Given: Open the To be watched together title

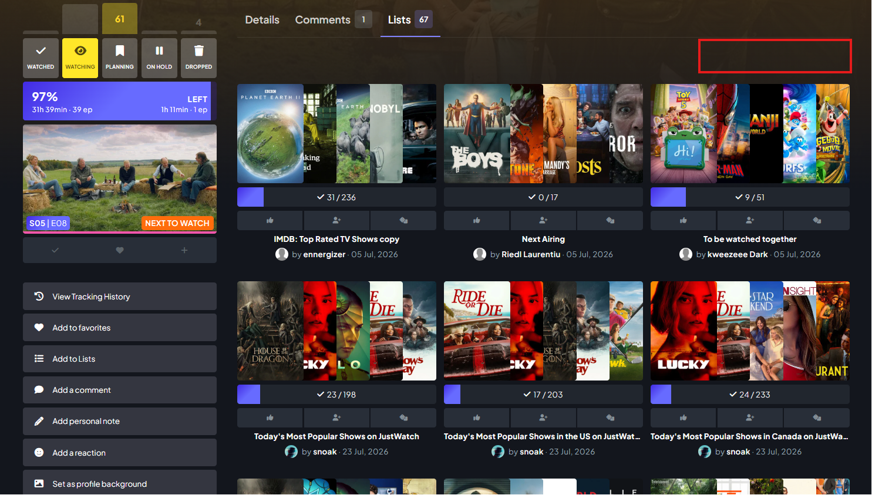Looking at the screenshot, I should point(750,239).
